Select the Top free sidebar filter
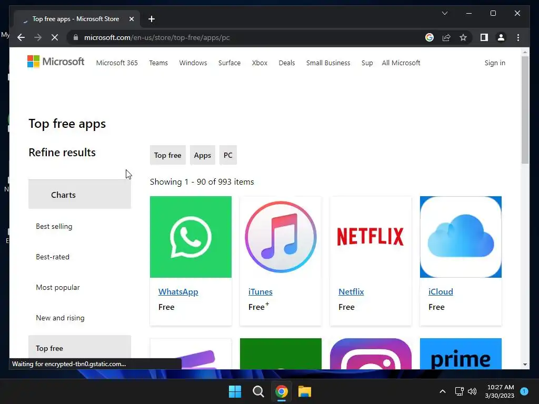The image size is (539, 404). (80, 348)
